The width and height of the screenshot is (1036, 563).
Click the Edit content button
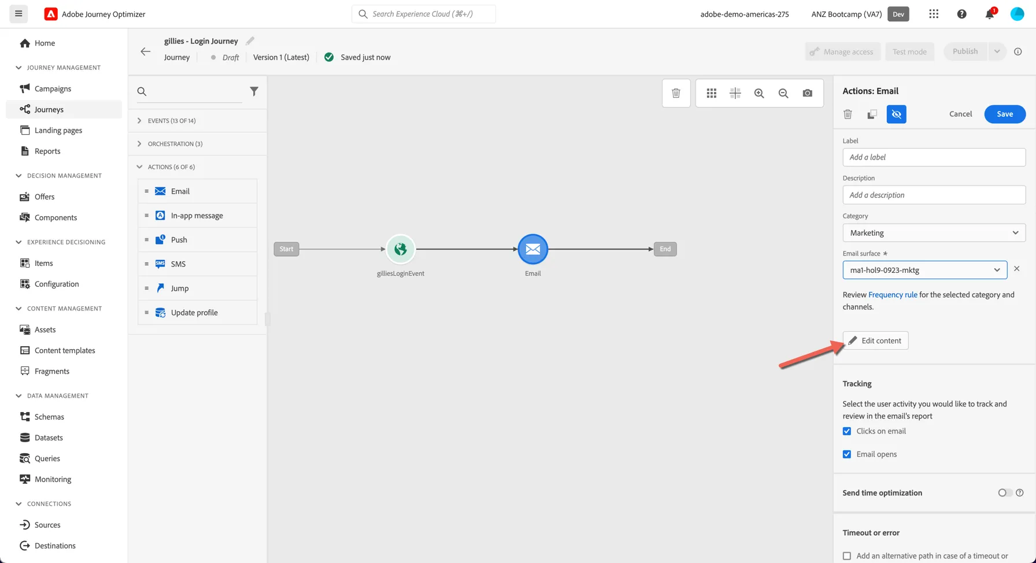tap(875, 340)
